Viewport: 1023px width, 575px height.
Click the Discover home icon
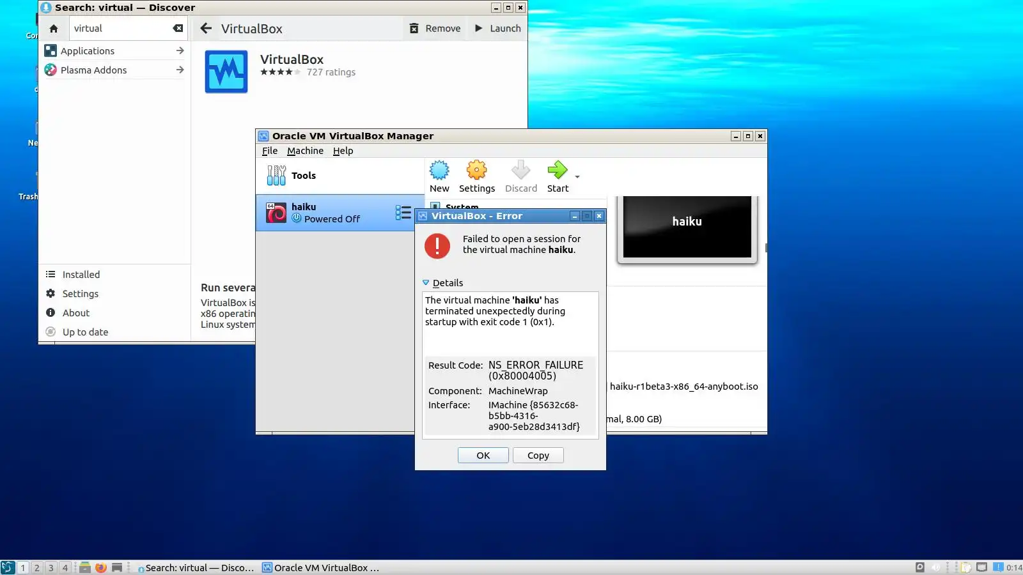tap(54, 29)
